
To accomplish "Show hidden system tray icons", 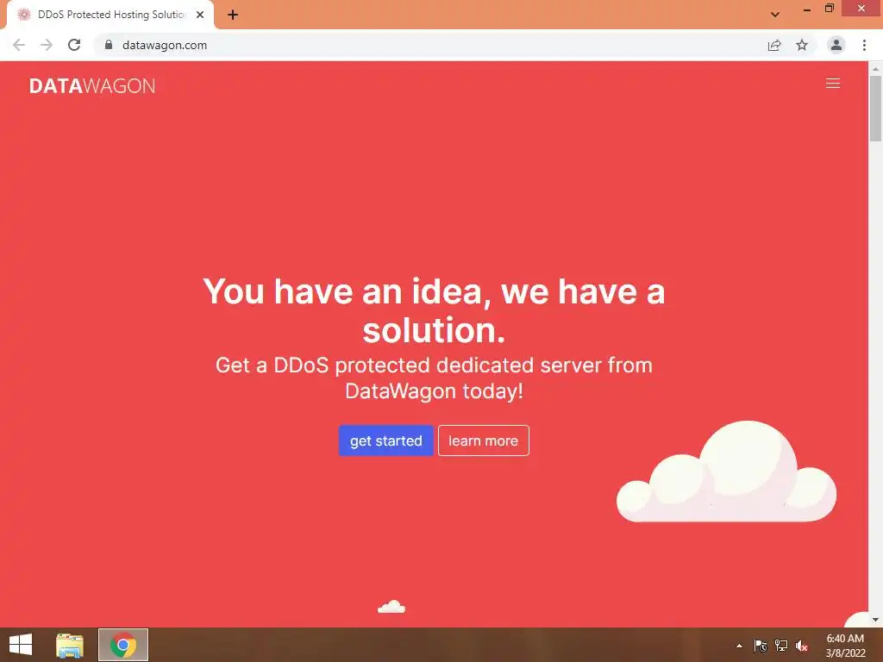I will coord(739,646).
